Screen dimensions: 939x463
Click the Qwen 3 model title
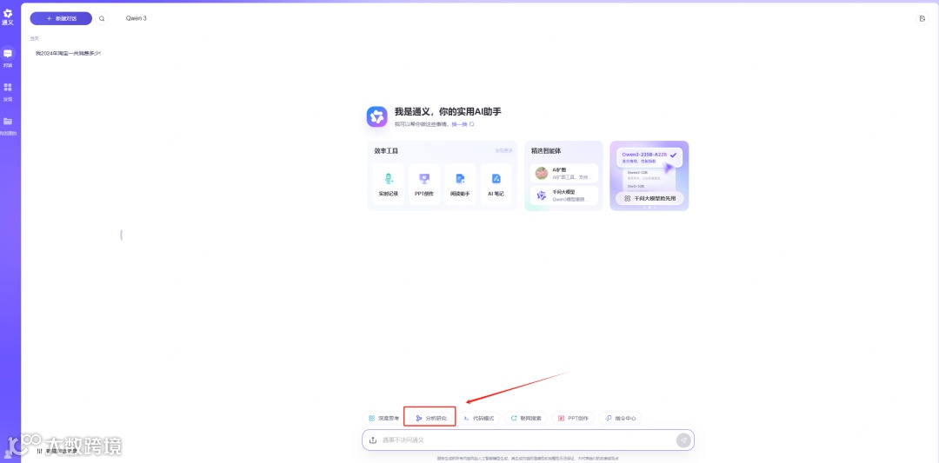coord(136,18)
